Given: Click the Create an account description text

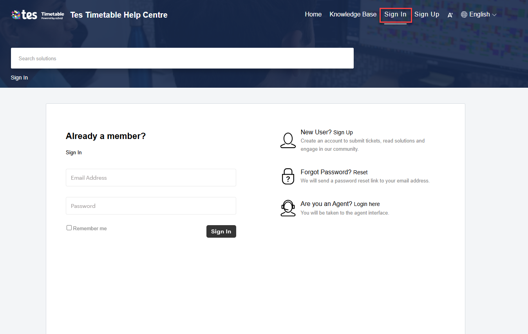Looking at the screenshot, I should click(x=363, y=145).
